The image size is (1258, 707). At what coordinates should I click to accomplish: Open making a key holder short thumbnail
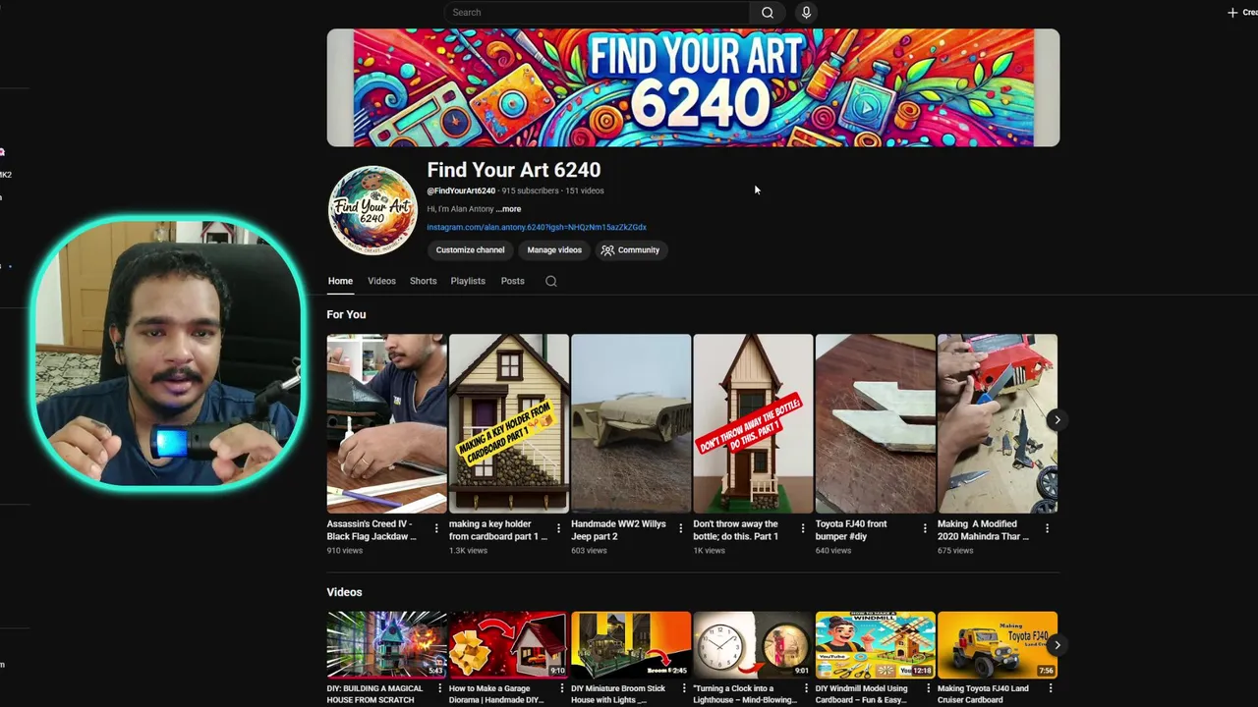point(509,423)
